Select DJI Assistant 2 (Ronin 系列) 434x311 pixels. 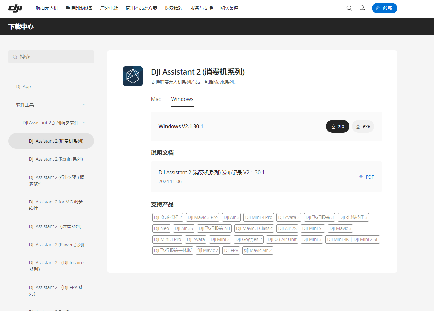(x=56, y=159)
